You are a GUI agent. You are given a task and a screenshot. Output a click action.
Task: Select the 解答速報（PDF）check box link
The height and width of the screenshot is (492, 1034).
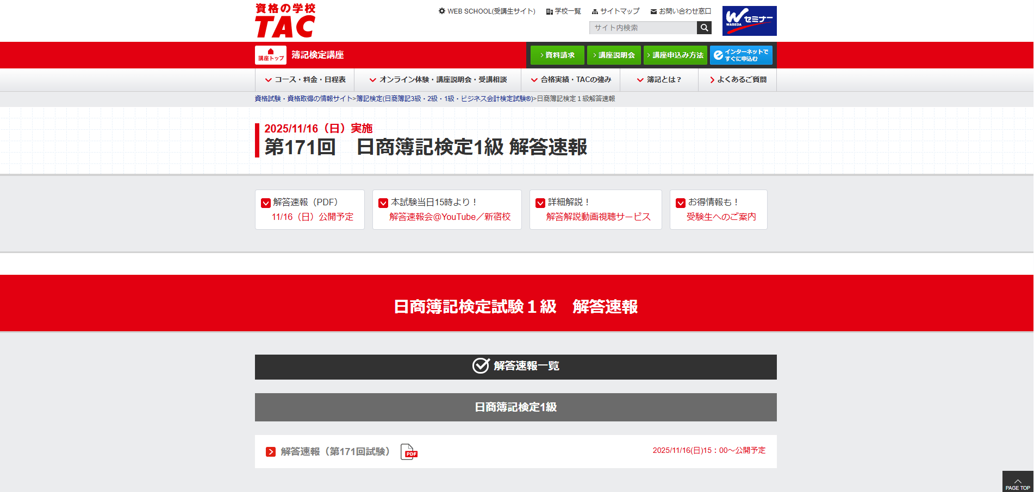point(309,210)
